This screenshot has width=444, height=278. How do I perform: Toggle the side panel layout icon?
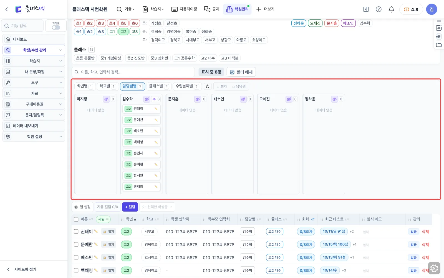[x=366, y=9]
